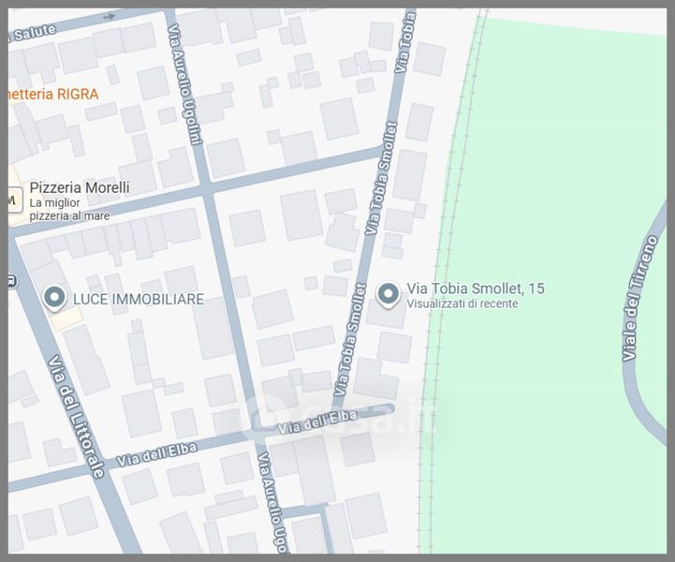Click the orange RIGRA shop label
Viewport: 675px width, 562px height.
coord(53,95)
